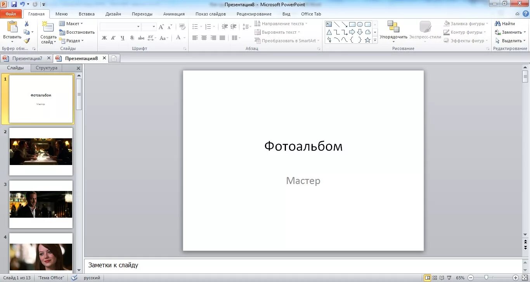Close the slides pane with X
This screenshot has height=282, width=530.
[x=78, y=68]
